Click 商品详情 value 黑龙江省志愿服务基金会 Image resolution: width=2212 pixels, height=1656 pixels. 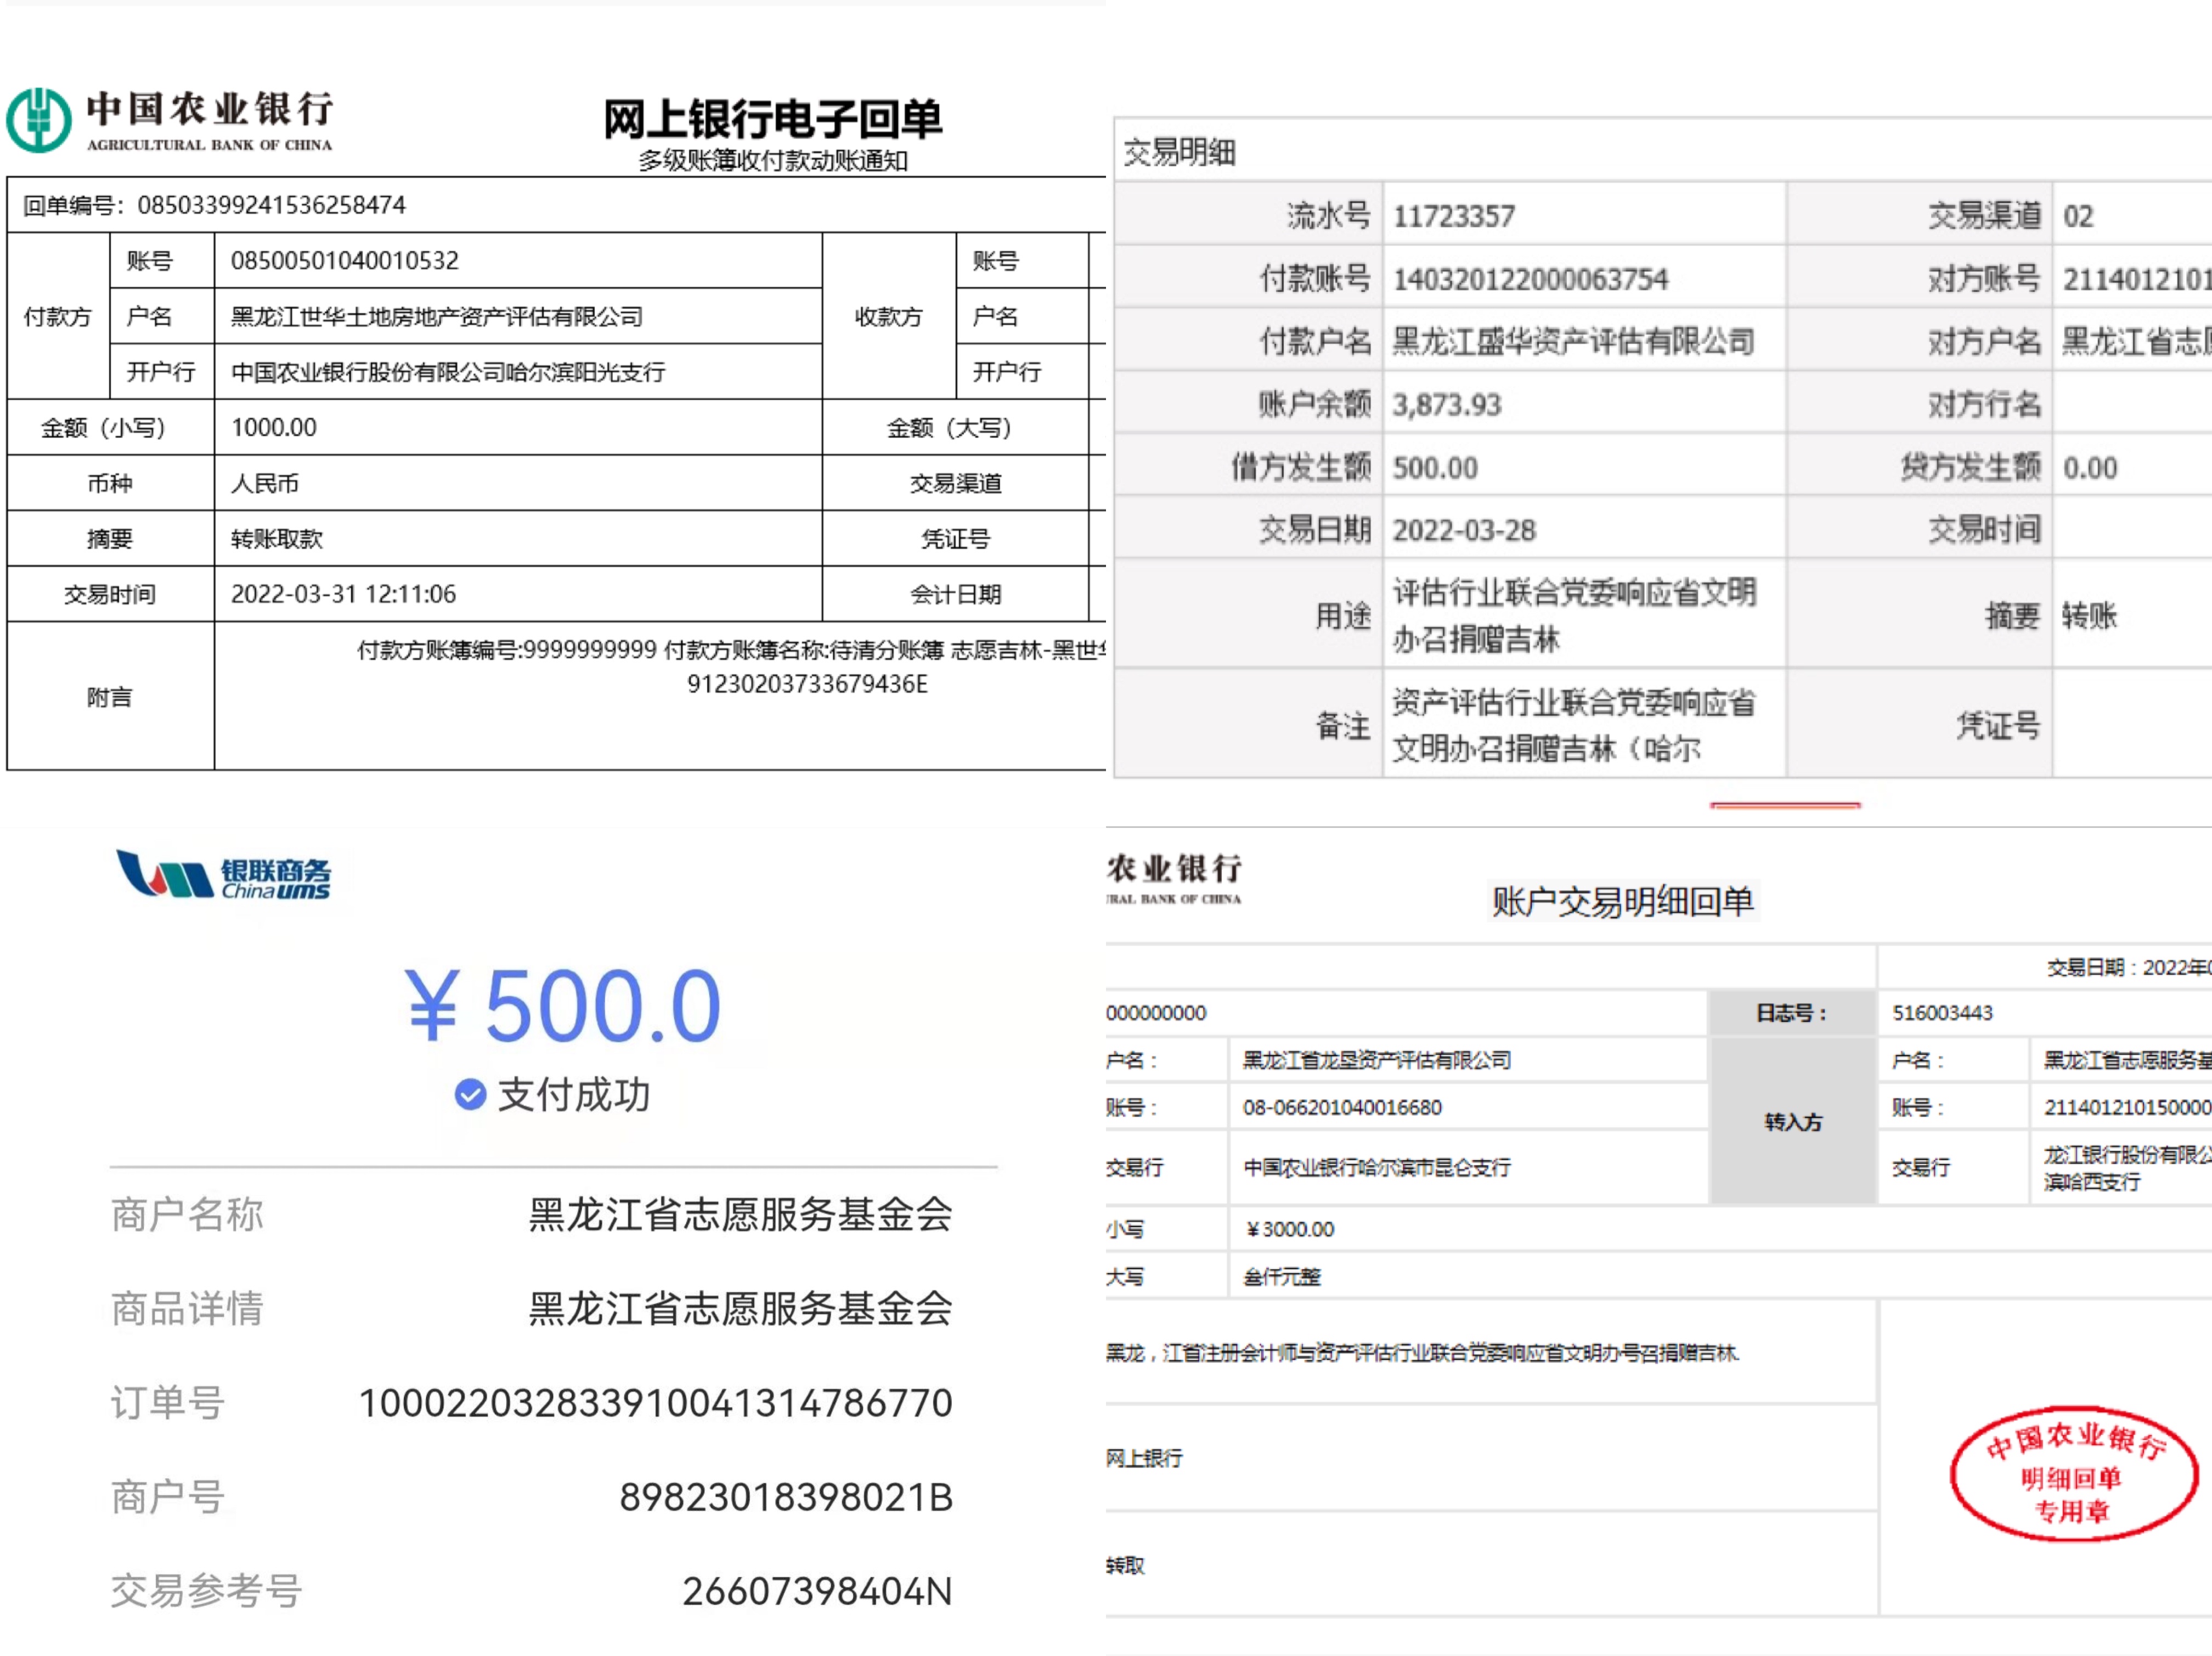pos(740,1308)
